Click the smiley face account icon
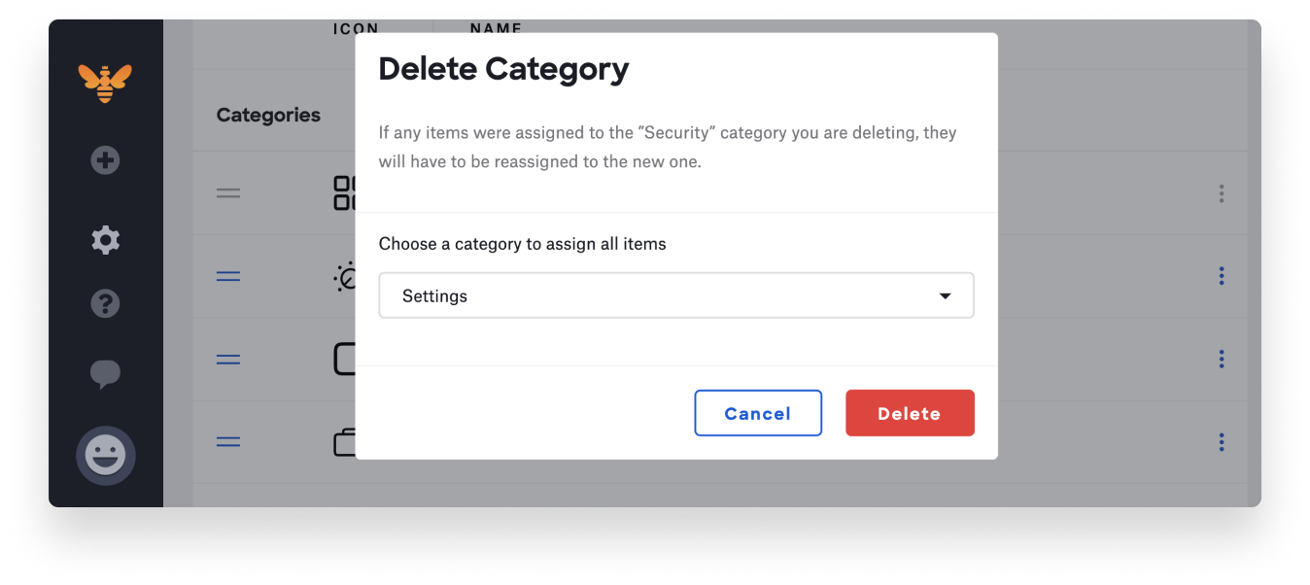The height and width of the screenshot is (585, 1310). pos(105,455)
